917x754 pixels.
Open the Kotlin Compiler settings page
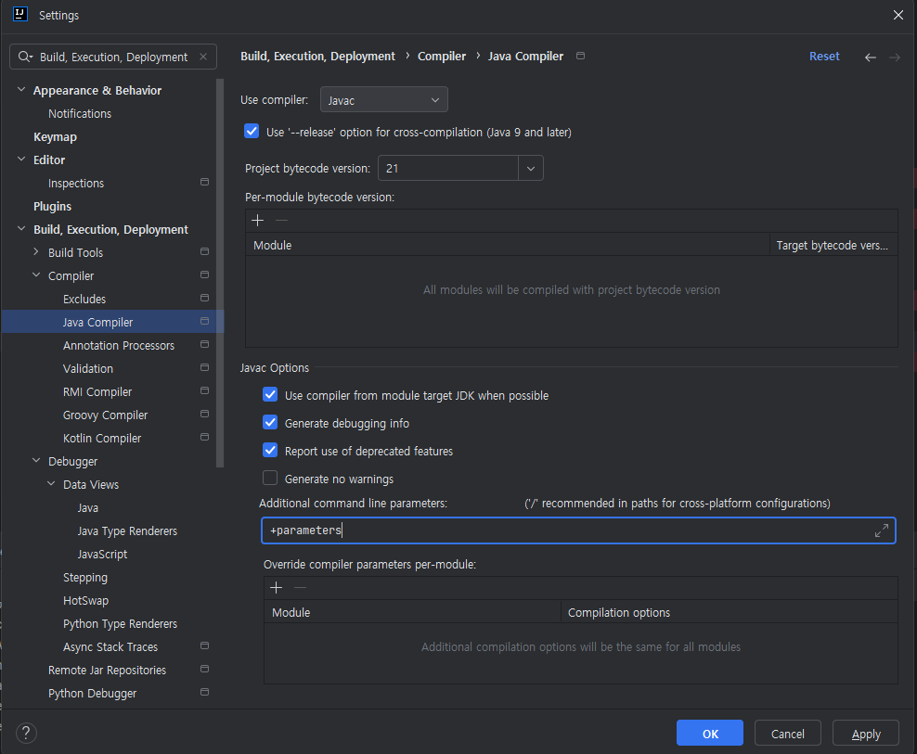(x=102, y=438)
